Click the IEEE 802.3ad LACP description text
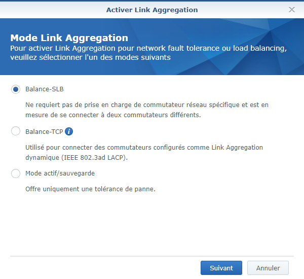The image size is (304, 279). [x=144, y=152]
